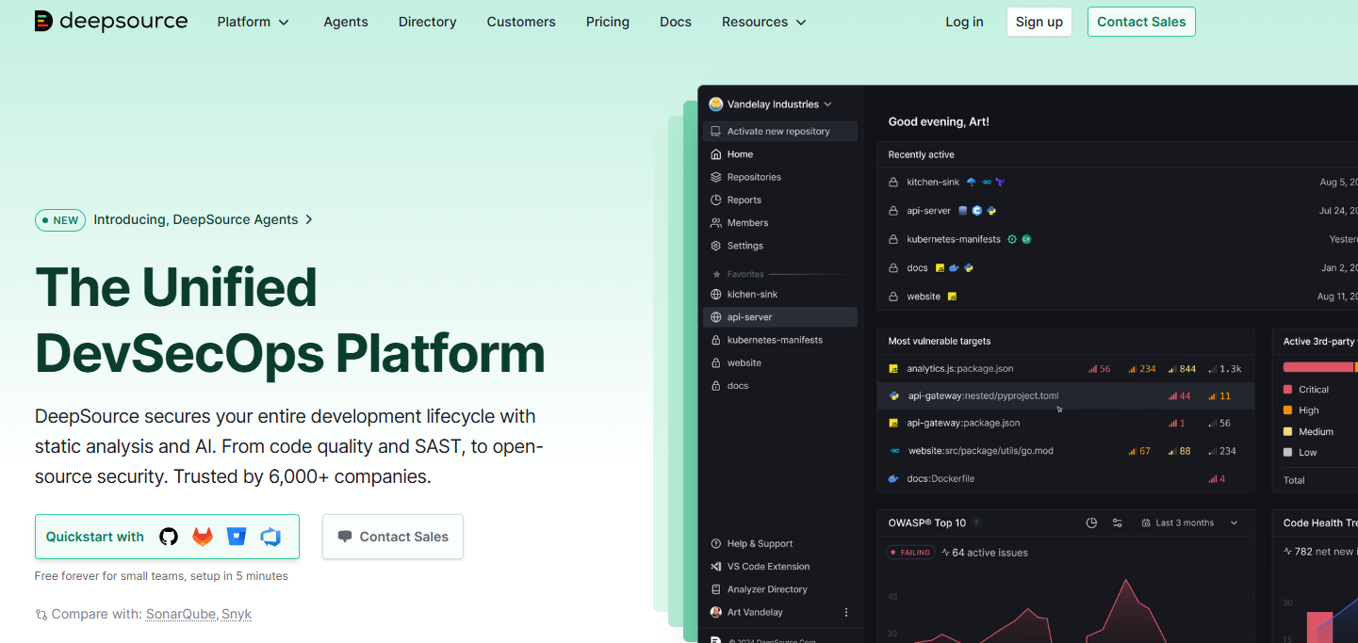Quickstart with the GitHub icon
The width and height of the screenshot is (1358, 643).
pyautogui.click(x=169, y=537)
